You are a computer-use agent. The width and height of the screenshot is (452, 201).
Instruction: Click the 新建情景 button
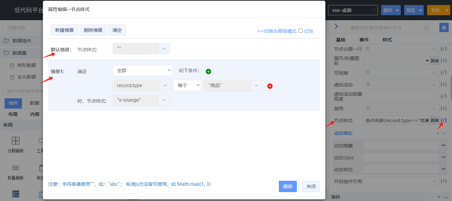64,30
